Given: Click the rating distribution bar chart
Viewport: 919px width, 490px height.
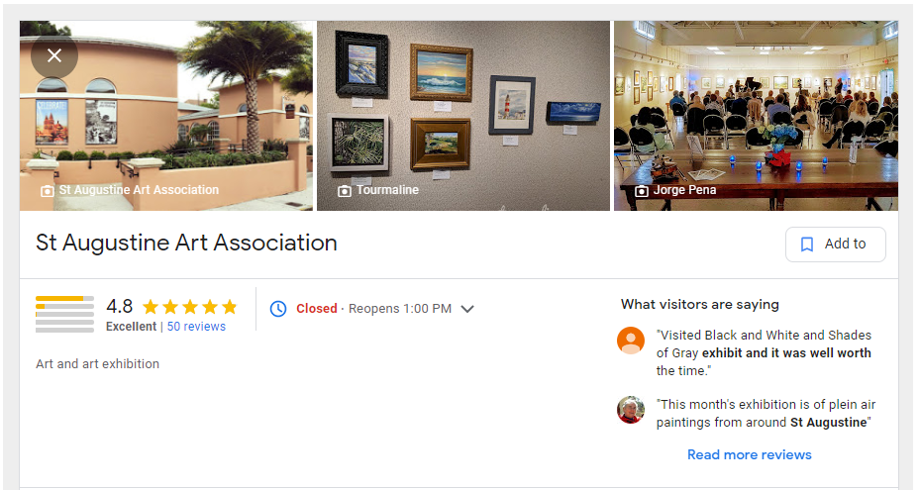Looking at the screenshot, I should pos(64,314).
